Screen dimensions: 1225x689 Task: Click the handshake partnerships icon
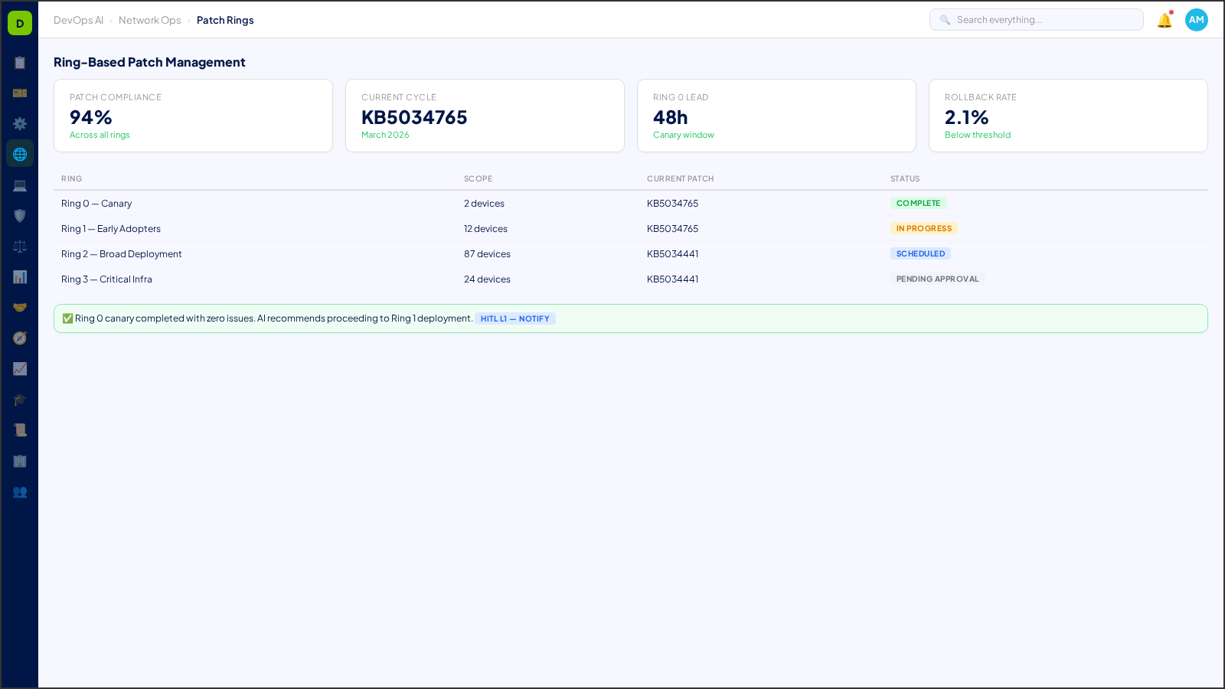pyautogui.click(x=20, y=307)
